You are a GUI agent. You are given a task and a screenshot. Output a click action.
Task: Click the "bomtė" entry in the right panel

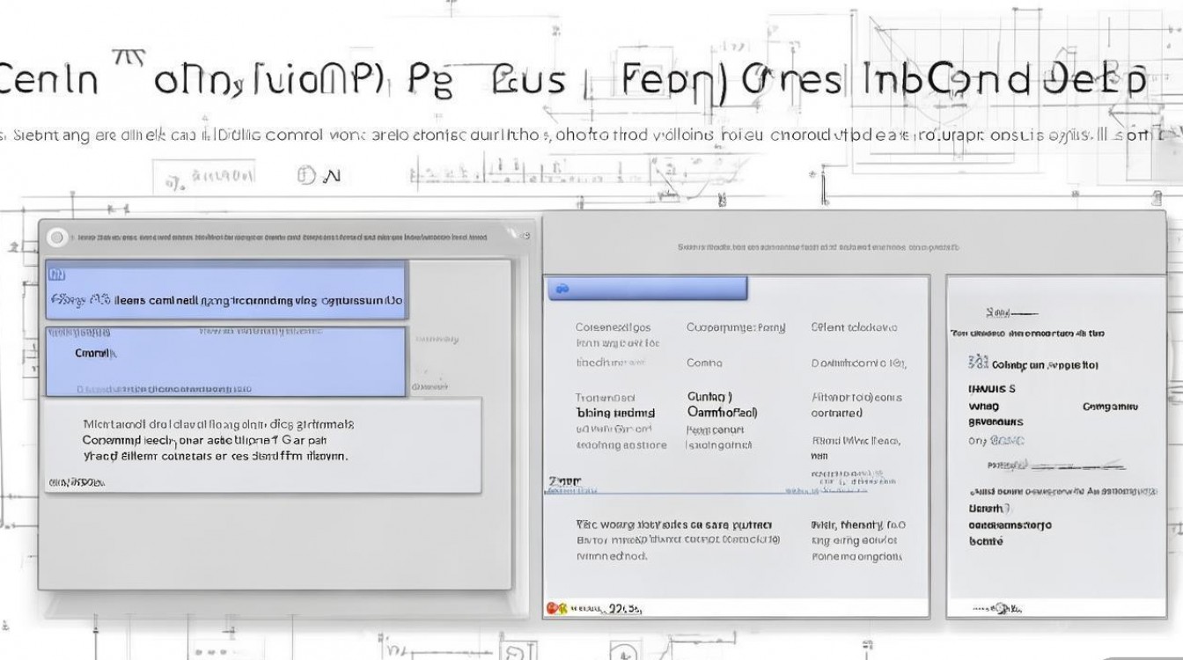tap(986, 541)
